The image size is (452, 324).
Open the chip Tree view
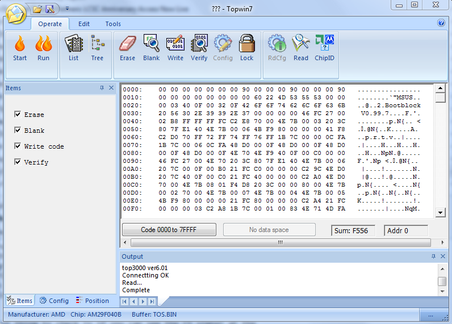click(97, 48)
